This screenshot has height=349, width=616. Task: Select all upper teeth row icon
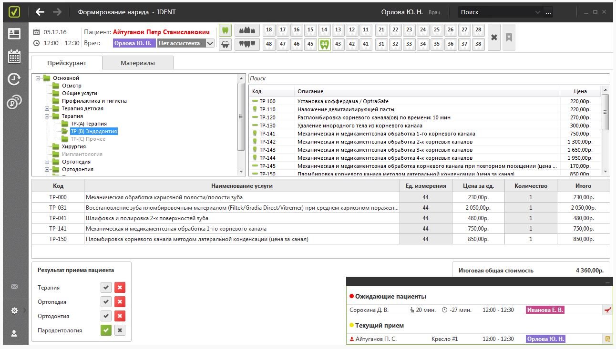247,30
